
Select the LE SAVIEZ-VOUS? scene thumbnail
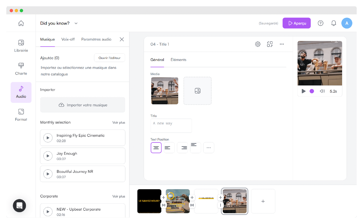pos(149,201)
